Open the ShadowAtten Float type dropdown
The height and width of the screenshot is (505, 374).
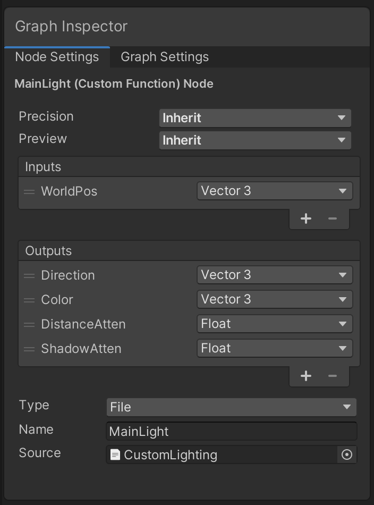[x=274, y=348]
